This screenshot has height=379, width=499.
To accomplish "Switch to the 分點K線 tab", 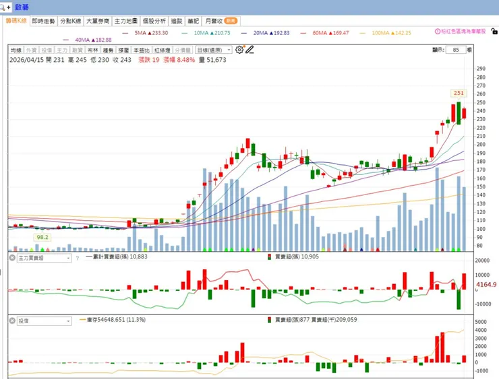I will 71,21.
